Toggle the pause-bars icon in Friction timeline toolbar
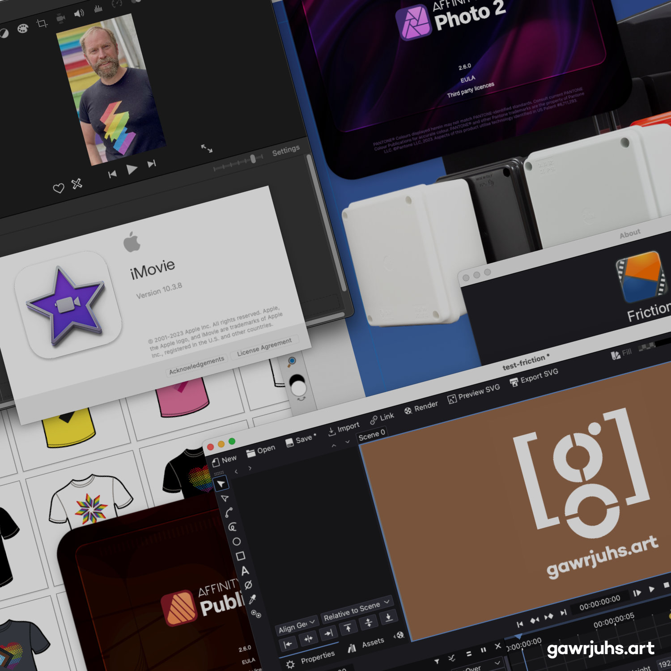Image resolution: width=671 pixels, height=671 pixels. [x=484, y=650]
